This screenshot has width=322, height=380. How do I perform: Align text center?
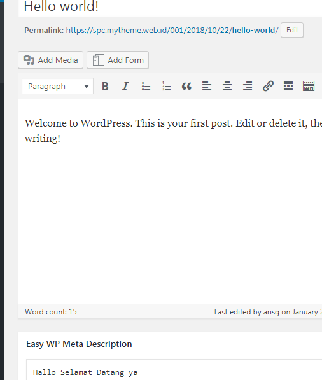(x=227, y=86)
